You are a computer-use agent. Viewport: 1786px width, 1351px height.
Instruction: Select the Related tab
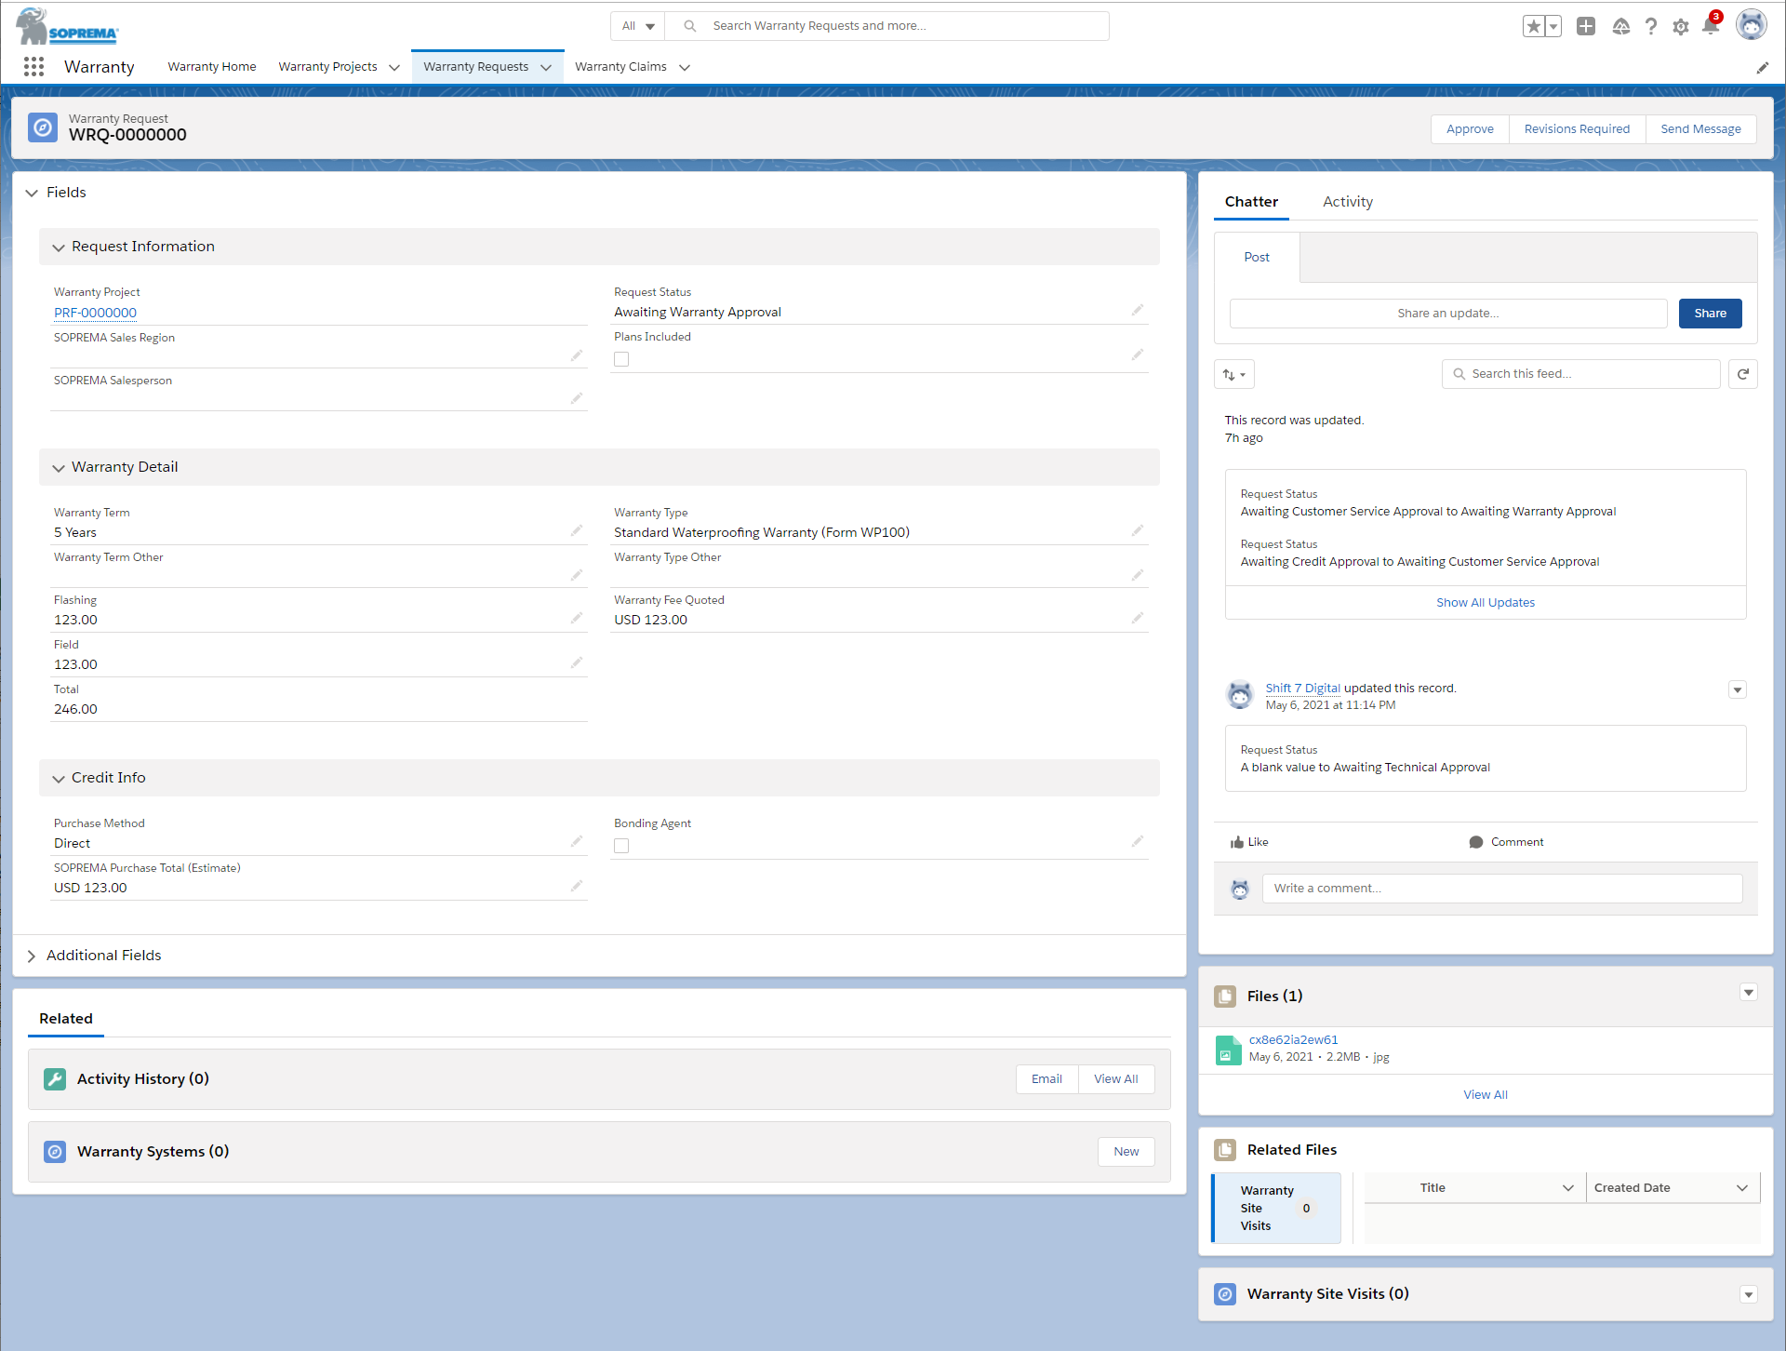(66, 1019)
